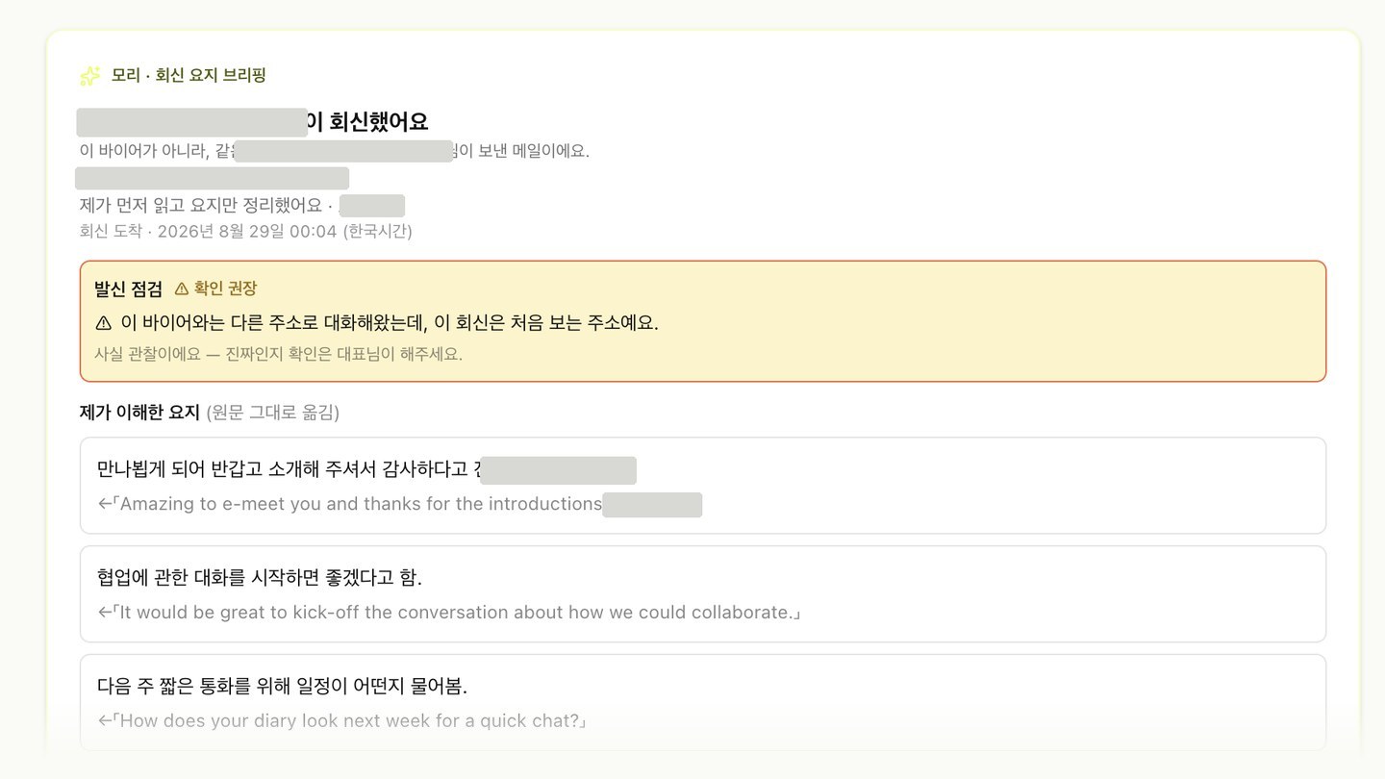Click the 이 회신했어요 headline

click(x=366, y=122)
